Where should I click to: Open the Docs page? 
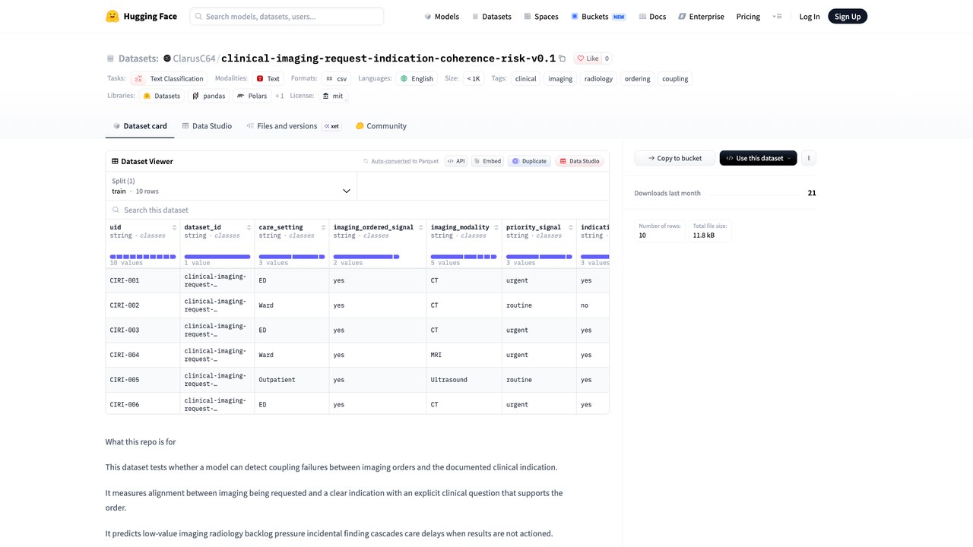(653, 16)
